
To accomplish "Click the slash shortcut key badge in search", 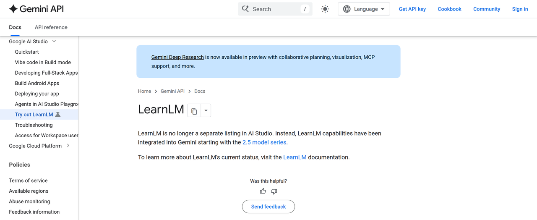I will pos(305,9).
